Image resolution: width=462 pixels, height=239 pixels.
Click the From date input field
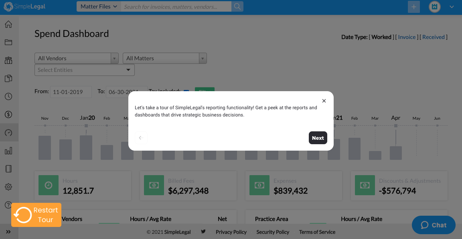(71, 92)
